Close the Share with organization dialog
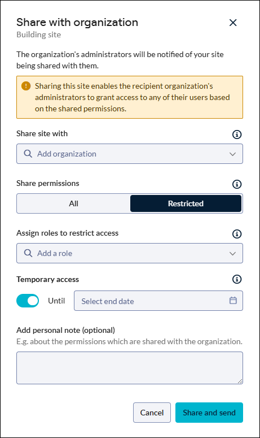 pyautogui.click(x=233, y=23)
